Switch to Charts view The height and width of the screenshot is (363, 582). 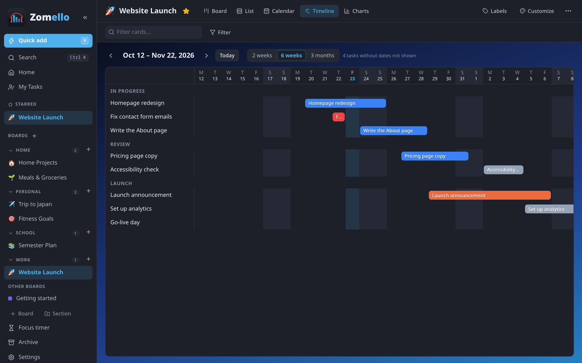356,11
